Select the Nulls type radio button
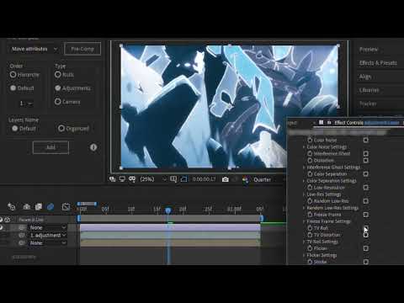 [58, 75]
